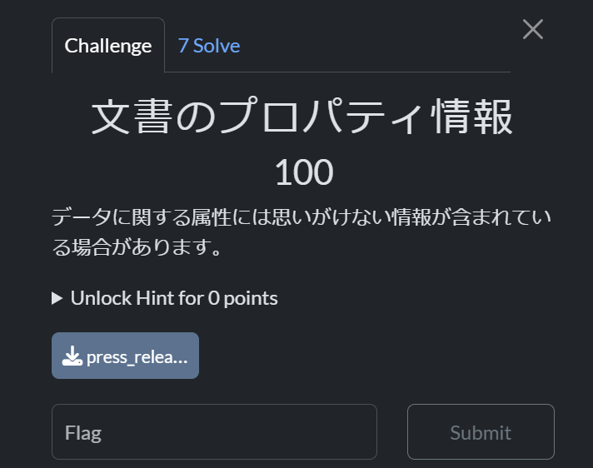This screenshot has height=468, width=593.
Task: Click the word 'Solve' in the tab strip
Action: 217,46
